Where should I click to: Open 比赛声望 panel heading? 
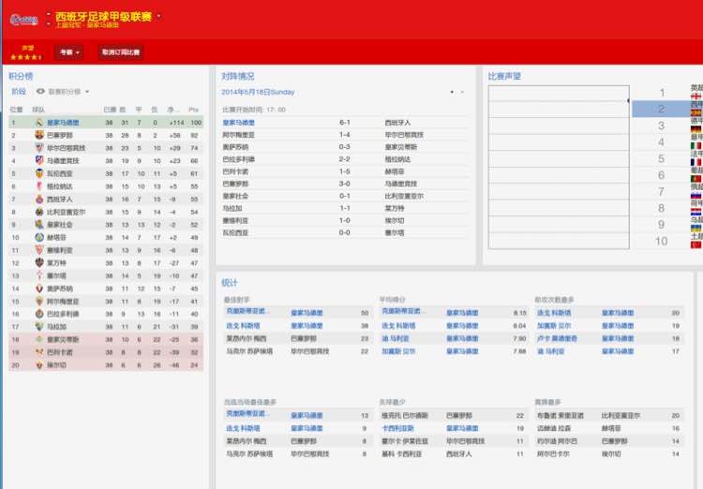click(504, 76)
